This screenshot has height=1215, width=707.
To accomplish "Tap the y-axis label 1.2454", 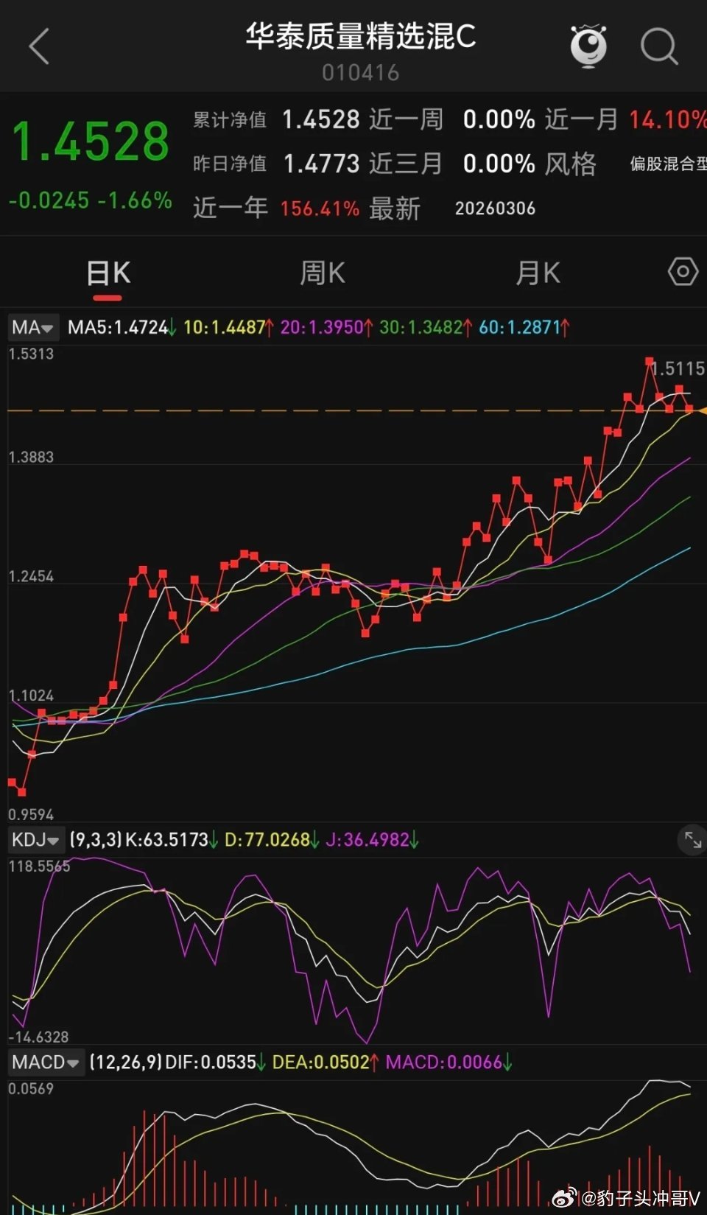I will (31, 576).
